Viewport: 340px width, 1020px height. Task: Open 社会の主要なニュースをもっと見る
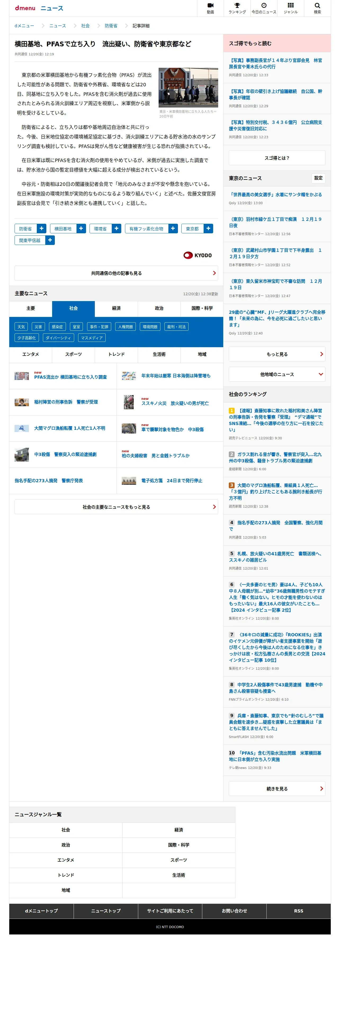[x=116, y=507]
